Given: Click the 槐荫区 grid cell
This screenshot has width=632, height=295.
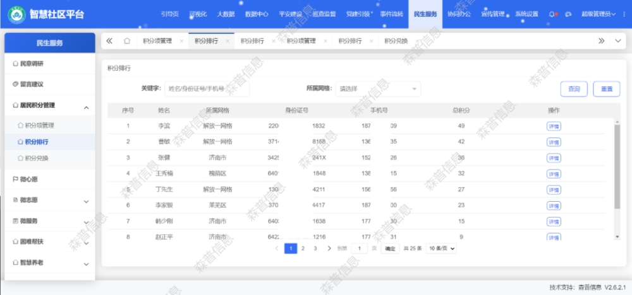Looking at the screenshot, I should [x=217, y=173].
